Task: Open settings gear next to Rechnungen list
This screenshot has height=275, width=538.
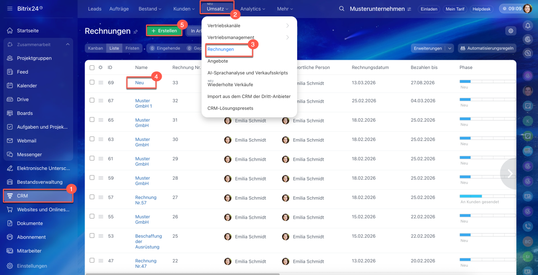Action: pos(511,31)
